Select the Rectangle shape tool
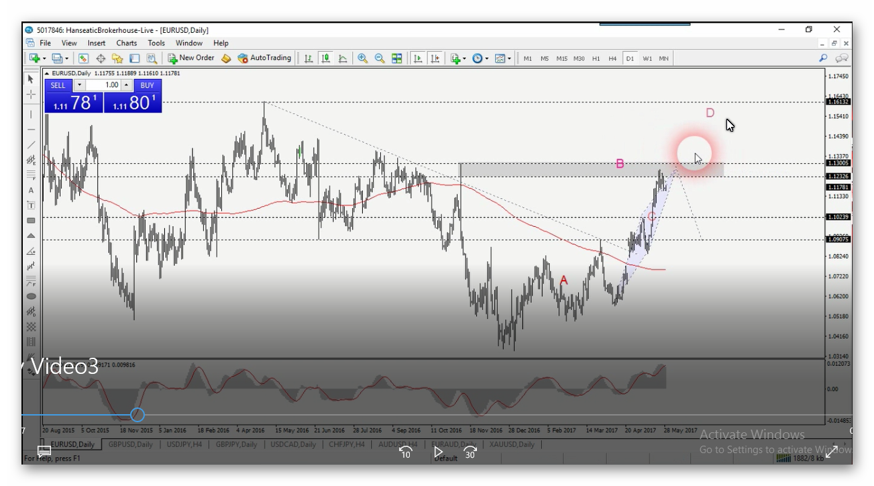Viewport: 874px width, 486px height. [x=31, y=220]
